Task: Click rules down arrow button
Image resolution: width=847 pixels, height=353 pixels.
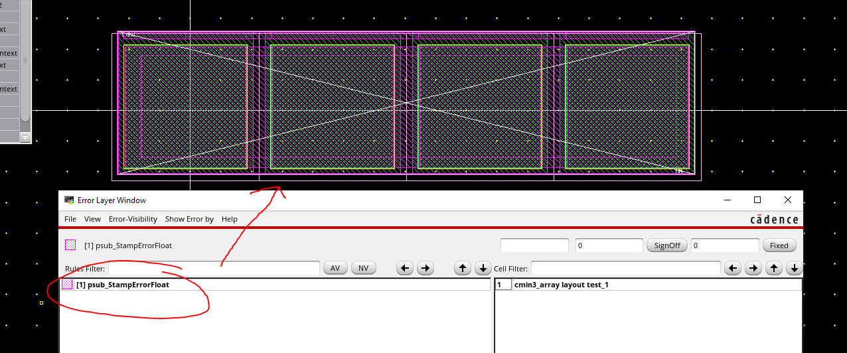Action: click(x=484, y=268)
